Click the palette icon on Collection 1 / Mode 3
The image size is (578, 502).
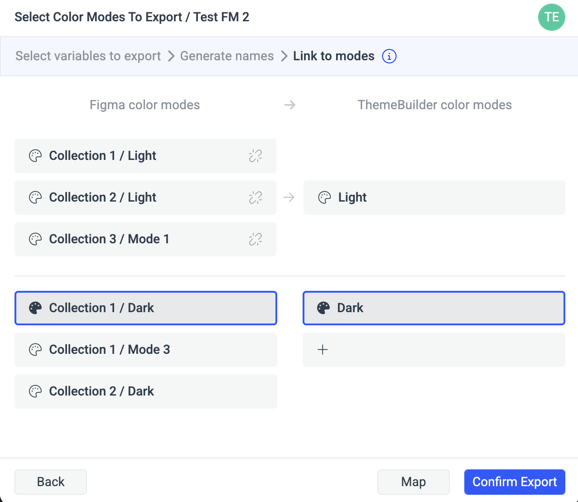tap(35, 349)
